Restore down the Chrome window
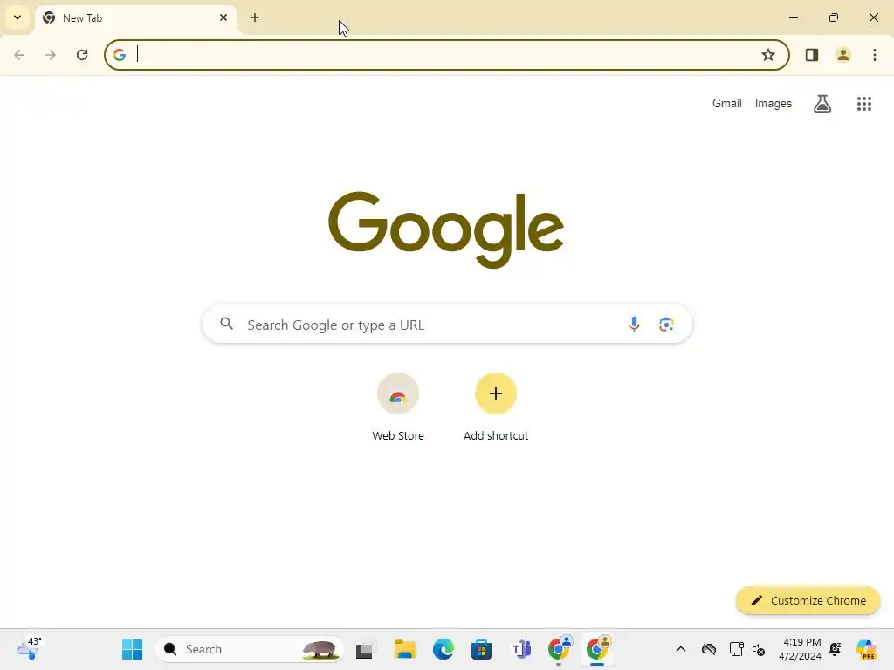Image resolution: width=894 pixels, height=670 pixels. 834,17
